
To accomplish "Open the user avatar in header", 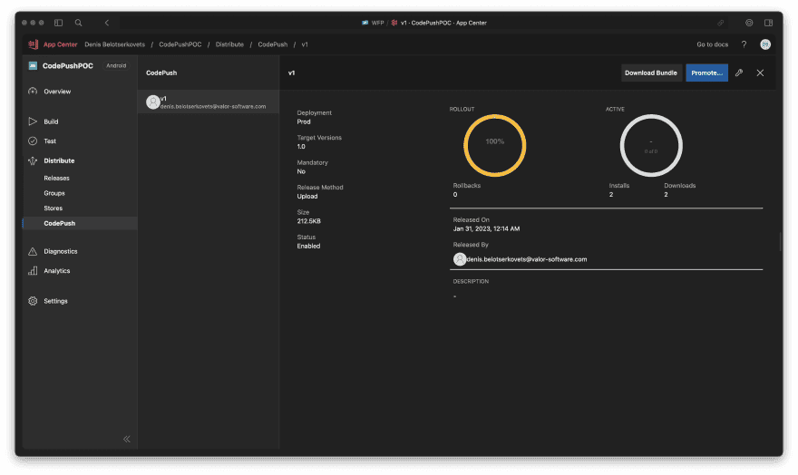I will pyautogui.click(x=765, y=44).
